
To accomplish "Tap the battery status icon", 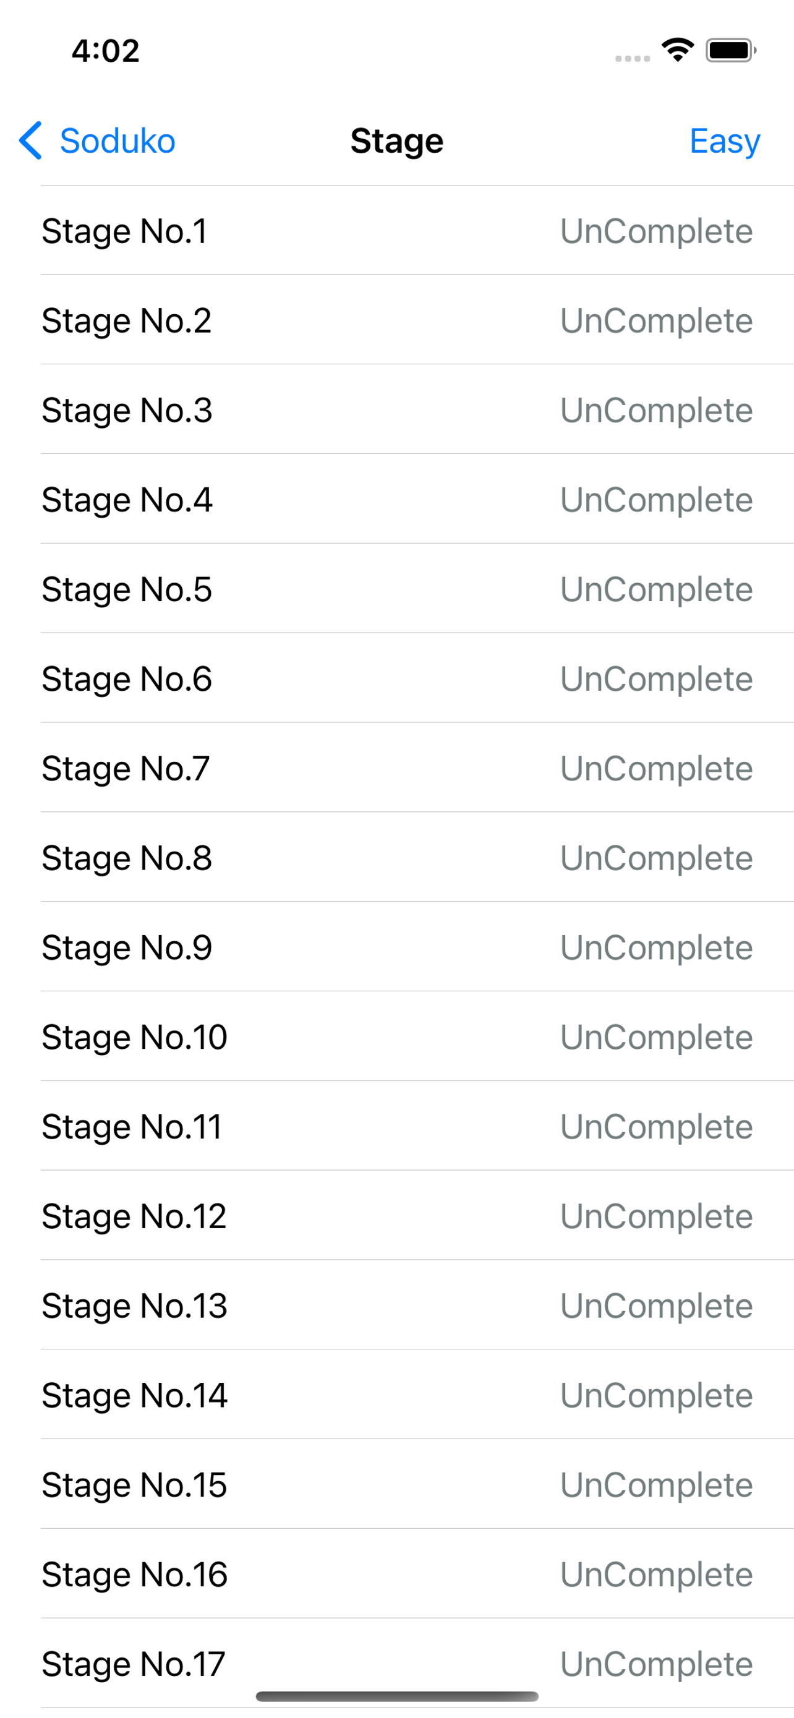I will click(x=731, y=50).
